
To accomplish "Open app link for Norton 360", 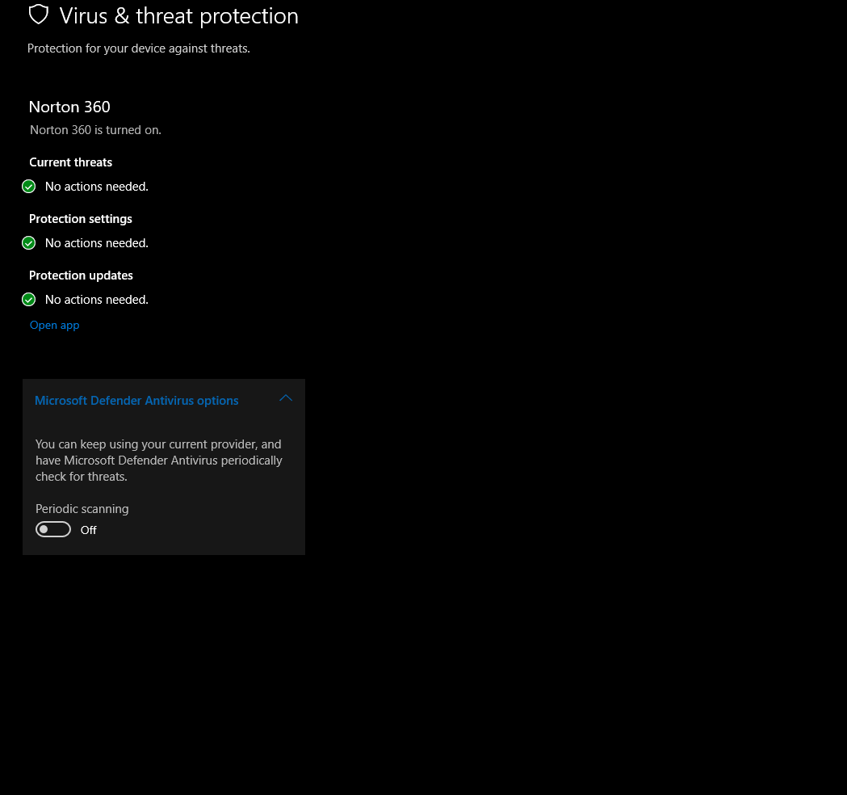I will [x=55, y=326].
